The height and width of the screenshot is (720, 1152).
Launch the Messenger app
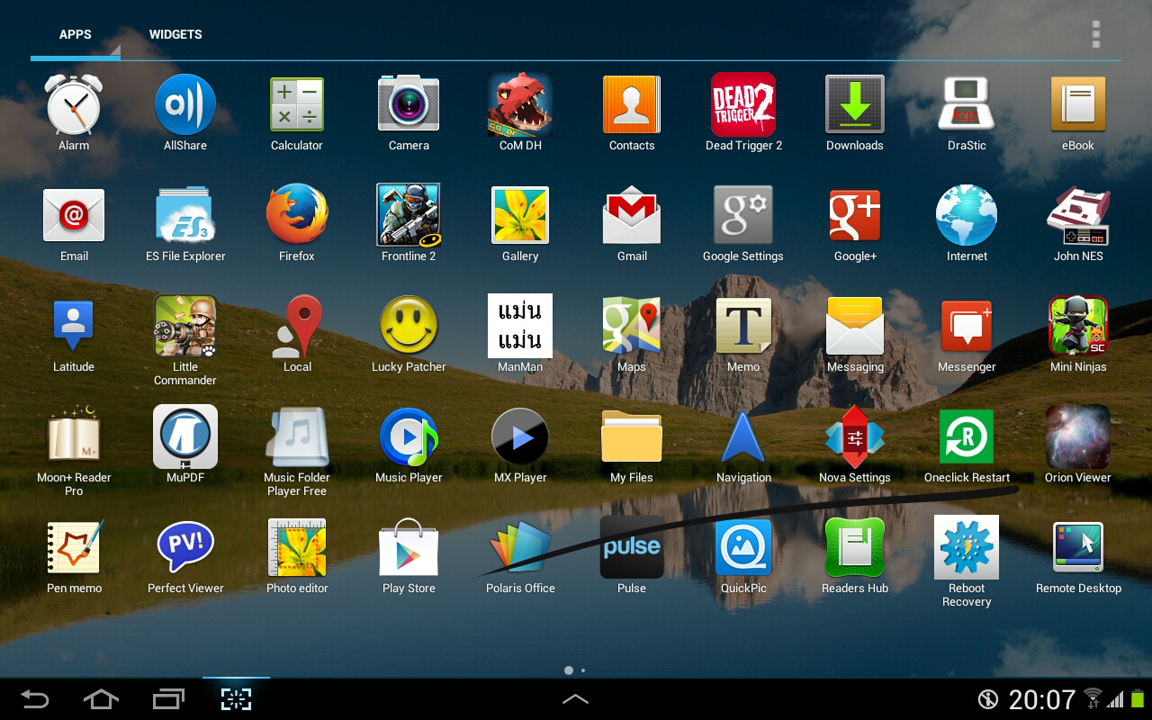[x=967, y=326]
